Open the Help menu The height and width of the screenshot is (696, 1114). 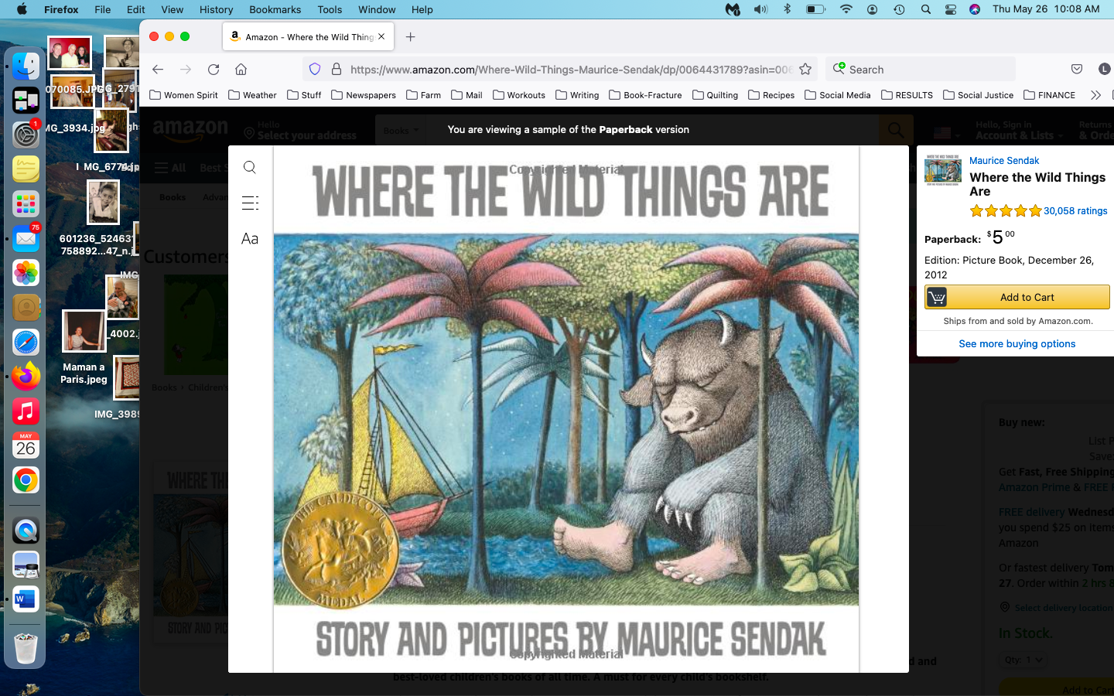(x=422, y=9)
